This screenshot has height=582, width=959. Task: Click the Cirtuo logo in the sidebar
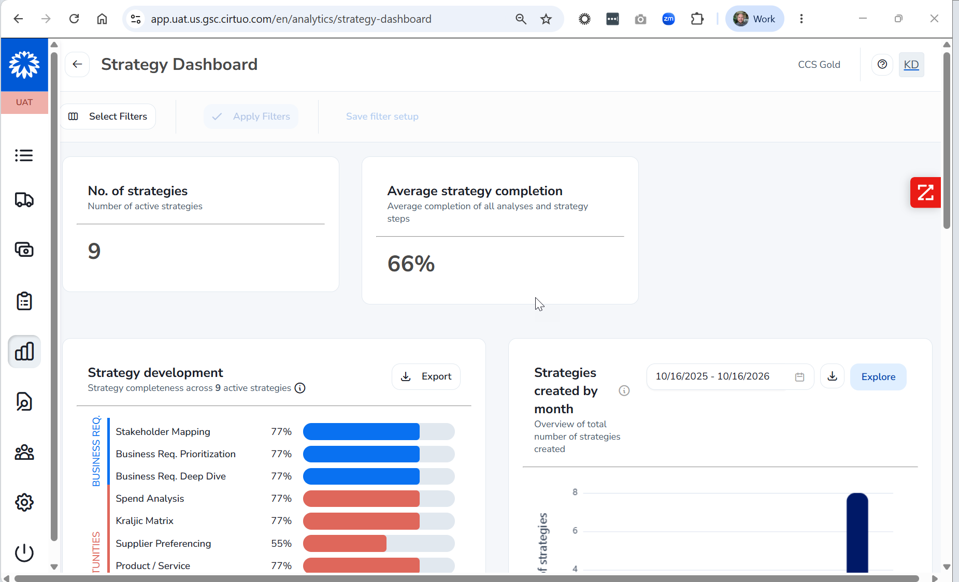pos(24,65)
